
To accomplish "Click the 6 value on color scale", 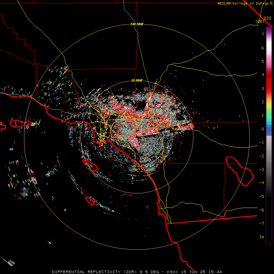I will coord(263,48).
